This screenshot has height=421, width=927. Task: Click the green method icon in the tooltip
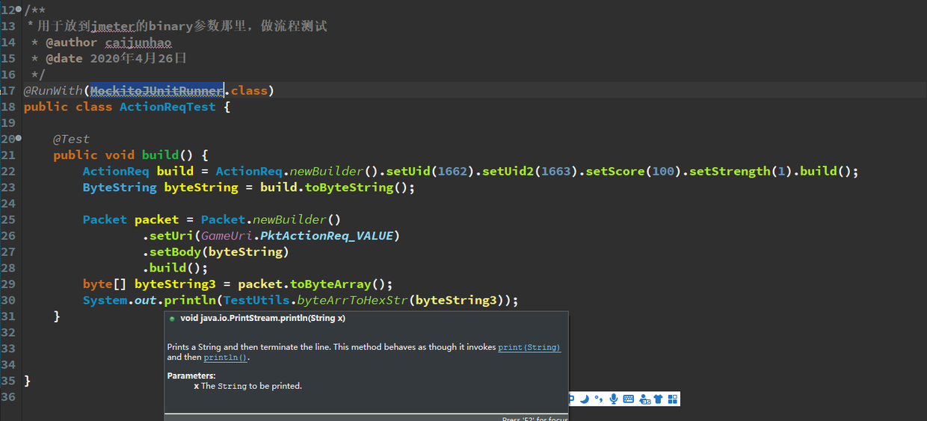(x=172, y=319)
